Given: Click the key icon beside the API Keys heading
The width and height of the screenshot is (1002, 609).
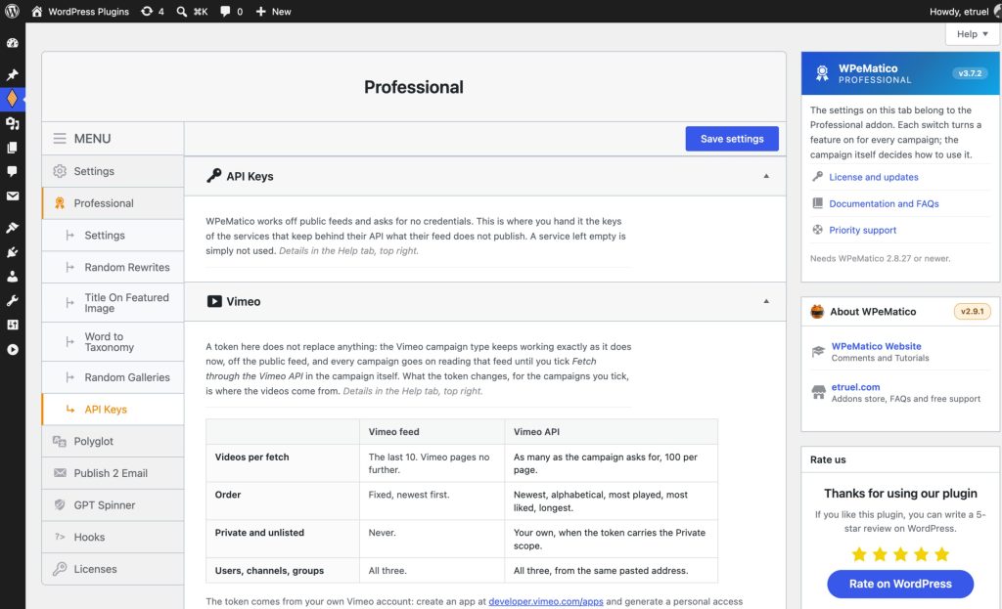Looking at the screenshot, I should coord(214,176).
